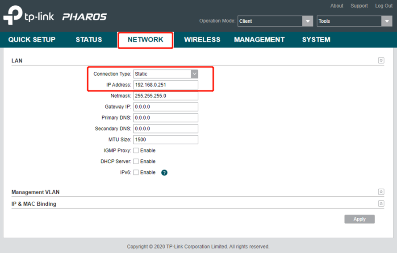
Task: Click the TP-Link logo icon
Action: click(x=13, y=15)
